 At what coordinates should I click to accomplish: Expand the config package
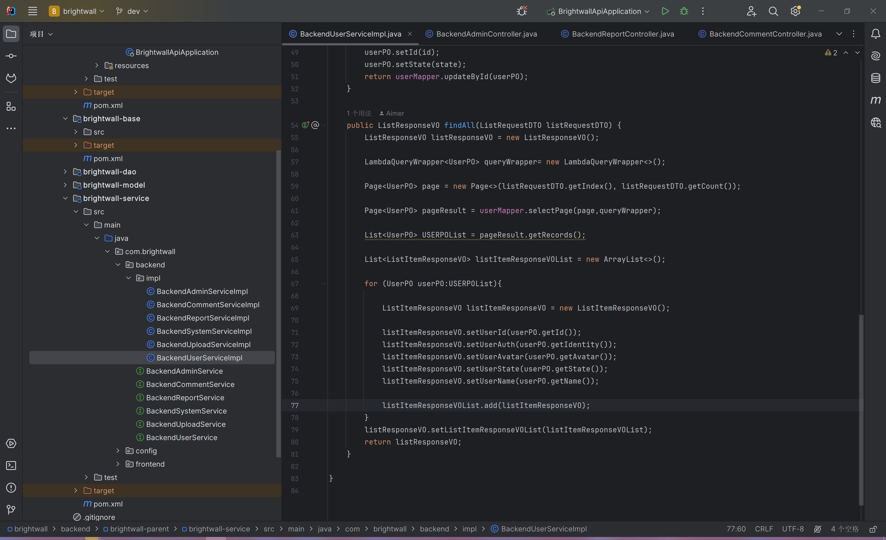(118, 451)
